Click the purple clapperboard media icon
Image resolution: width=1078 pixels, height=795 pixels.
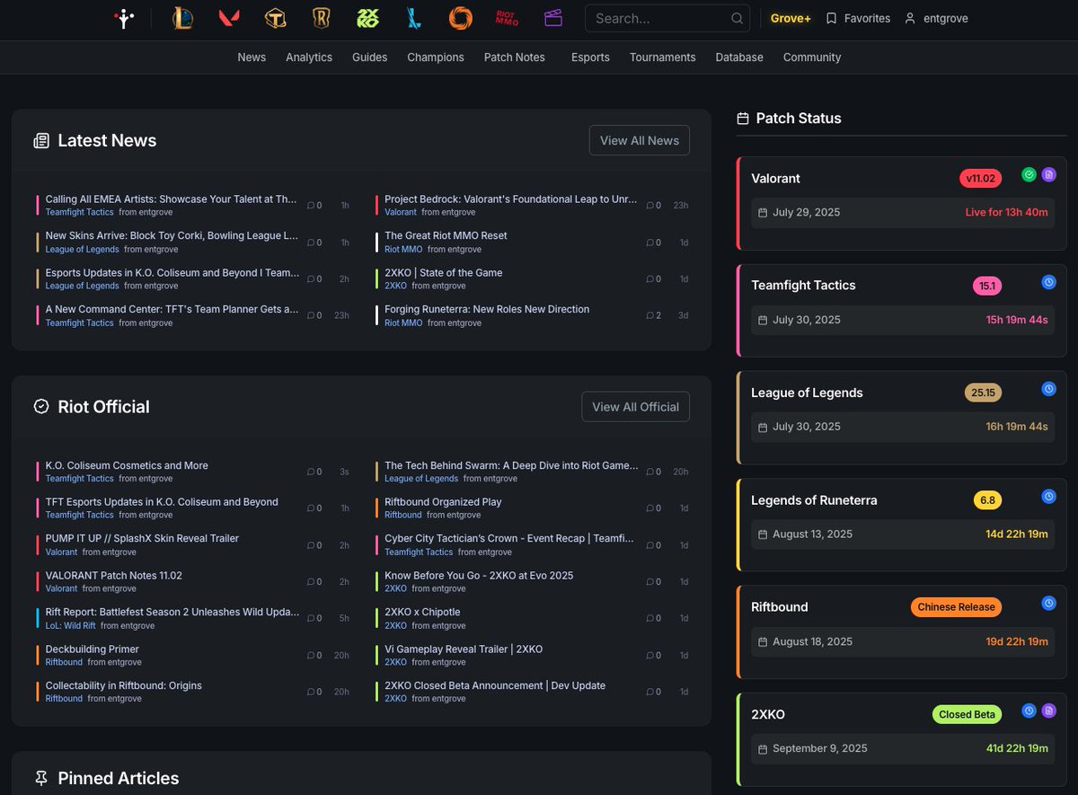(552, 18)
